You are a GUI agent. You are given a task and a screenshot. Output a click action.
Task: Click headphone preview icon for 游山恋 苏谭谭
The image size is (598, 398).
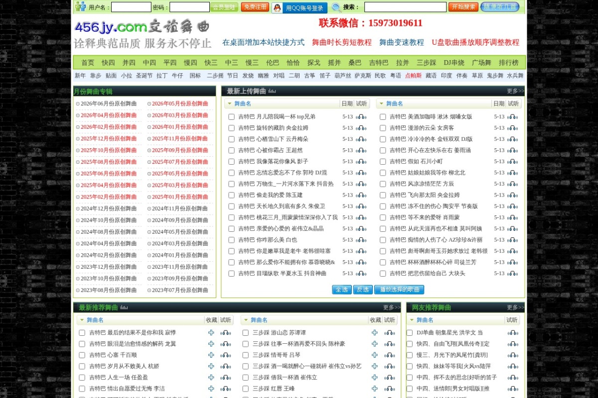[x=389, y=333]
